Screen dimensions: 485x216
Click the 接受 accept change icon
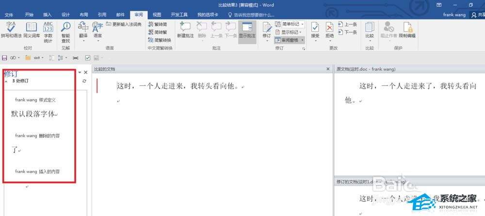pyautogui.click(x=315, y=30)
